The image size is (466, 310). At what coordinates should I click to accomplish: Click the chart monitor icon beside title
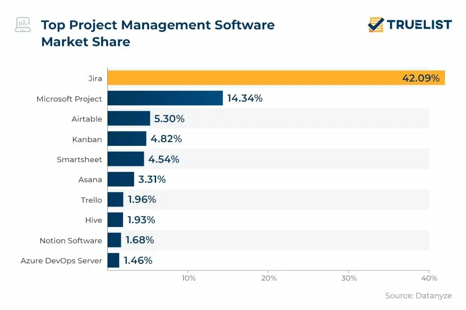(23, 24)
